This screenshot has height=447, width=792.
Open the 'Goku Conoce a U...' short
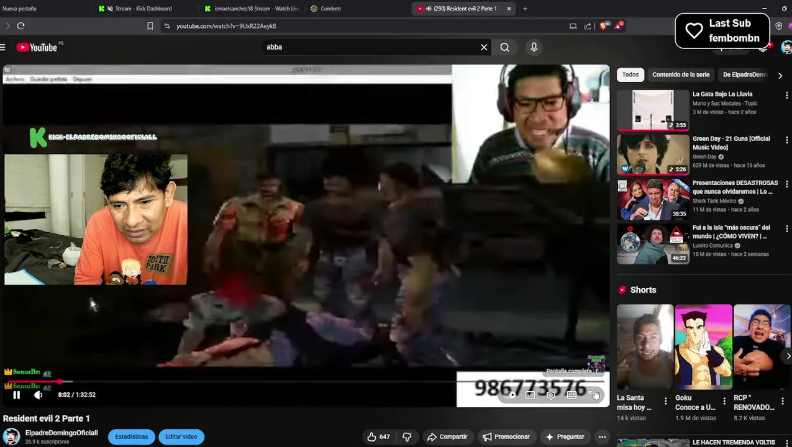(703, 346)
